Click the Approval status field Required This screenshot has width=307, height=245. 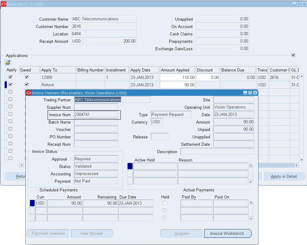click(96, 159)
